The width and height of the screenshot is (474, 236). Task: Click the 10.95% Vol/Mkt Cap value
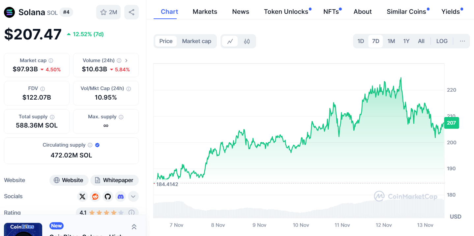point(106,98)
